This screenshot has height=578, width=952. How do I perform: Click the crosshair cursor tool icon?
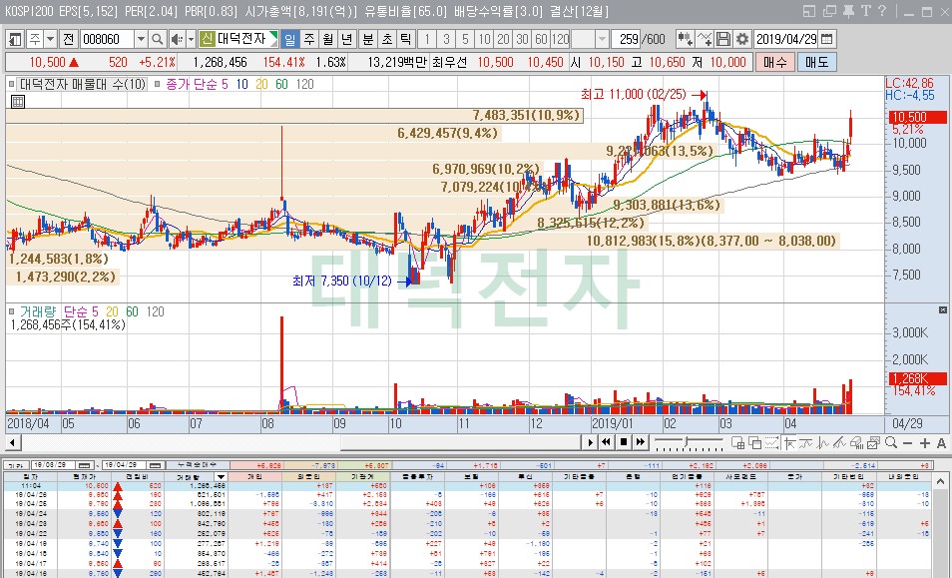pyautogui.click(x=789, y=442)
